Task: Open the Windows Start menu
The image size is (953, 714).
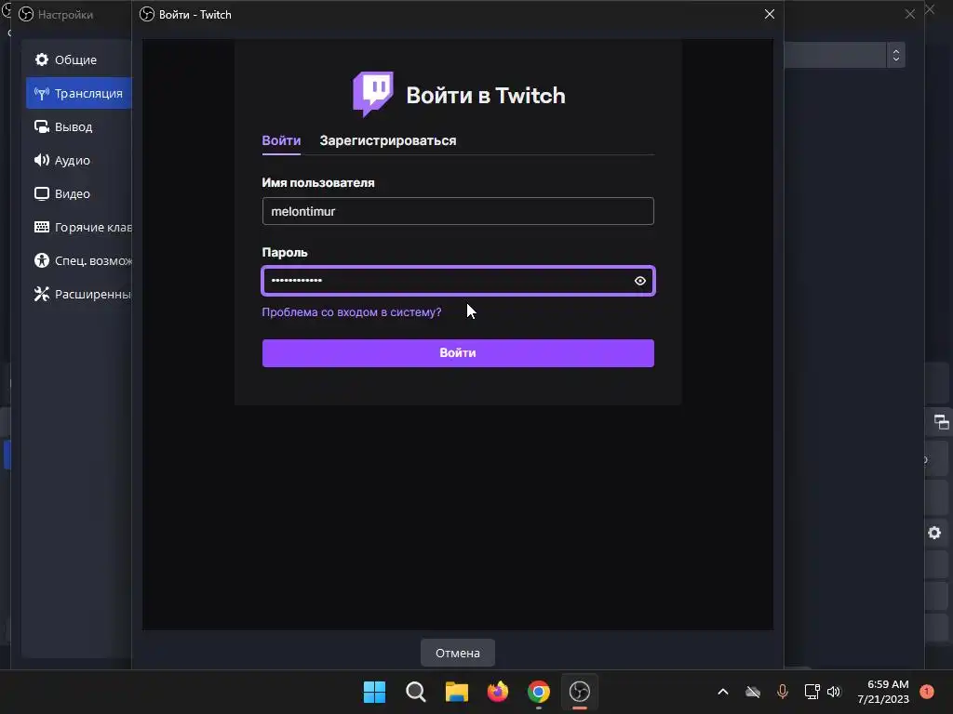Action: pos(374,692)
